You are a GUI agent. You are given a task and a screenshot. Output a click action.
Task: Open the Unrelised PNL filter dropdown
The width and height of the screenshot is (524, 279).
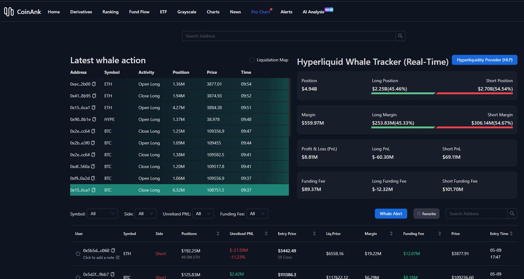tap(203, 214)
